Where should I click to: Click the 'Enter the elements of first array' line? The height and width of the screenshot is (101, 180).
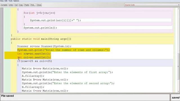[x=67, y=72]
